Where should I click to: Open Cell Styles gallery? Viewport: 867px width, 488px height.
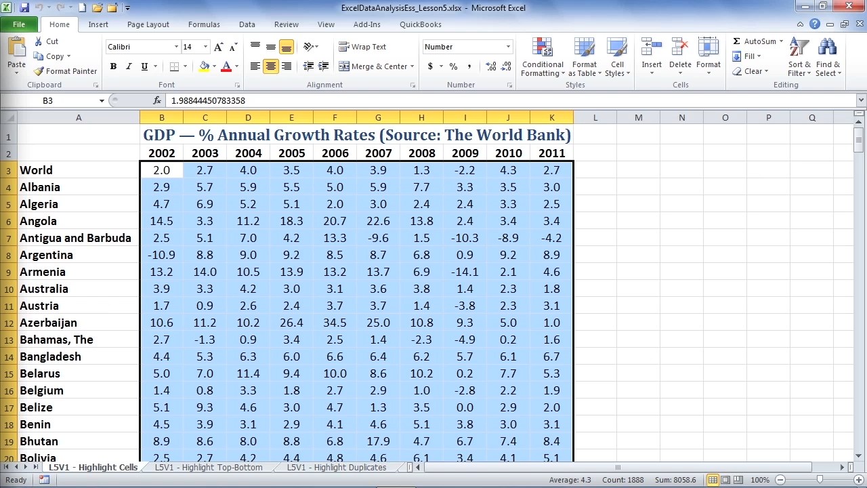617,58
